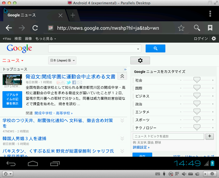Click the Parallels keyboard status icon
This screenshot has width=219, height=178.
[x=158, y=174]
